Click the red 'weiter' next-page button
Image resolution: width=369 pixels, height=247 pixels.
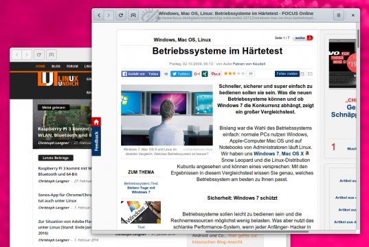coord(302,38)
